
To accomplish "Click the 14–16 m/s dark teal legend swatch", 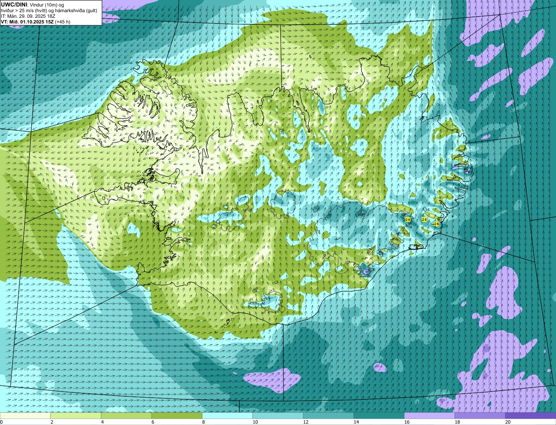I will 379,415.
